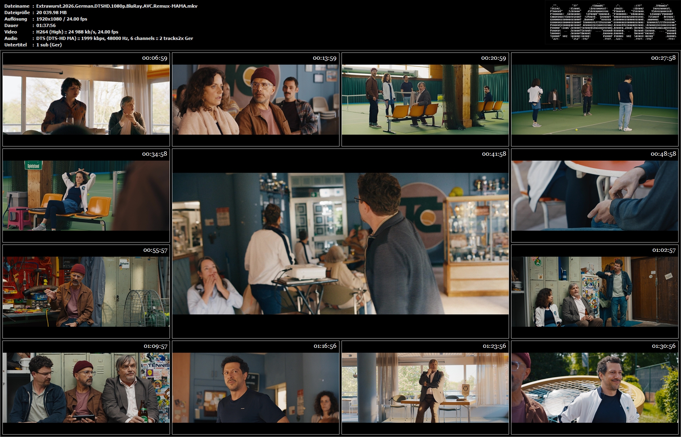
Task: Click the video codec line H264 (High)
Action: [77, 32]
